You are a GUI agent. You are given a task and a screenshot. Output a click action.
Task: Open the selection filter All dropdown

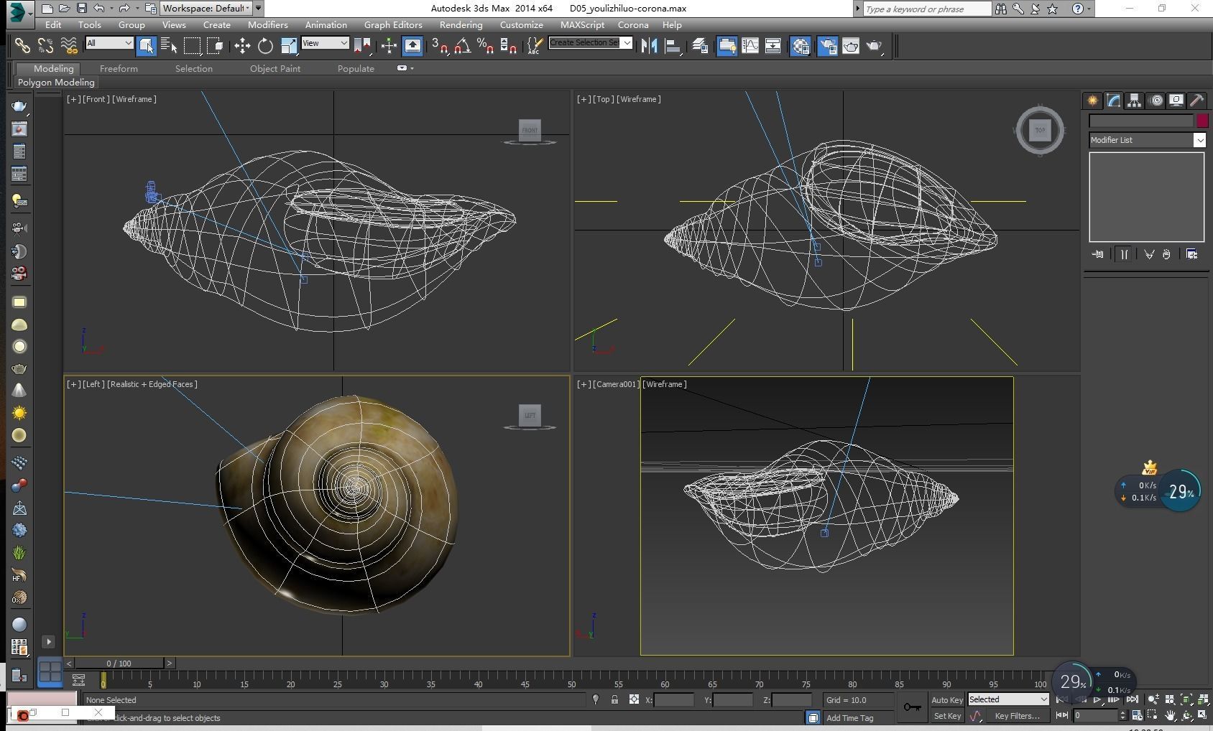pyautogui.click(x=109, y=43)
